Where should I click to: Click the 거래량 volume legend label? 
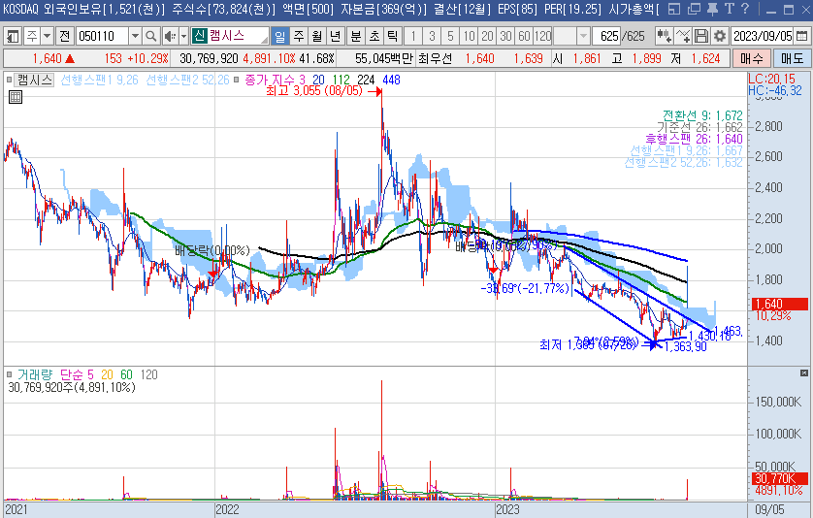click(35, 374)
